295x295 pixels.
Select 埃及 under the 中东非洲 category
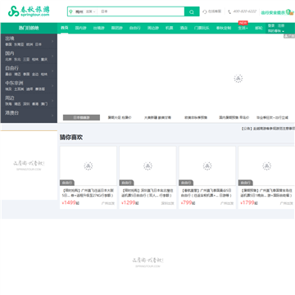point(8,89)
